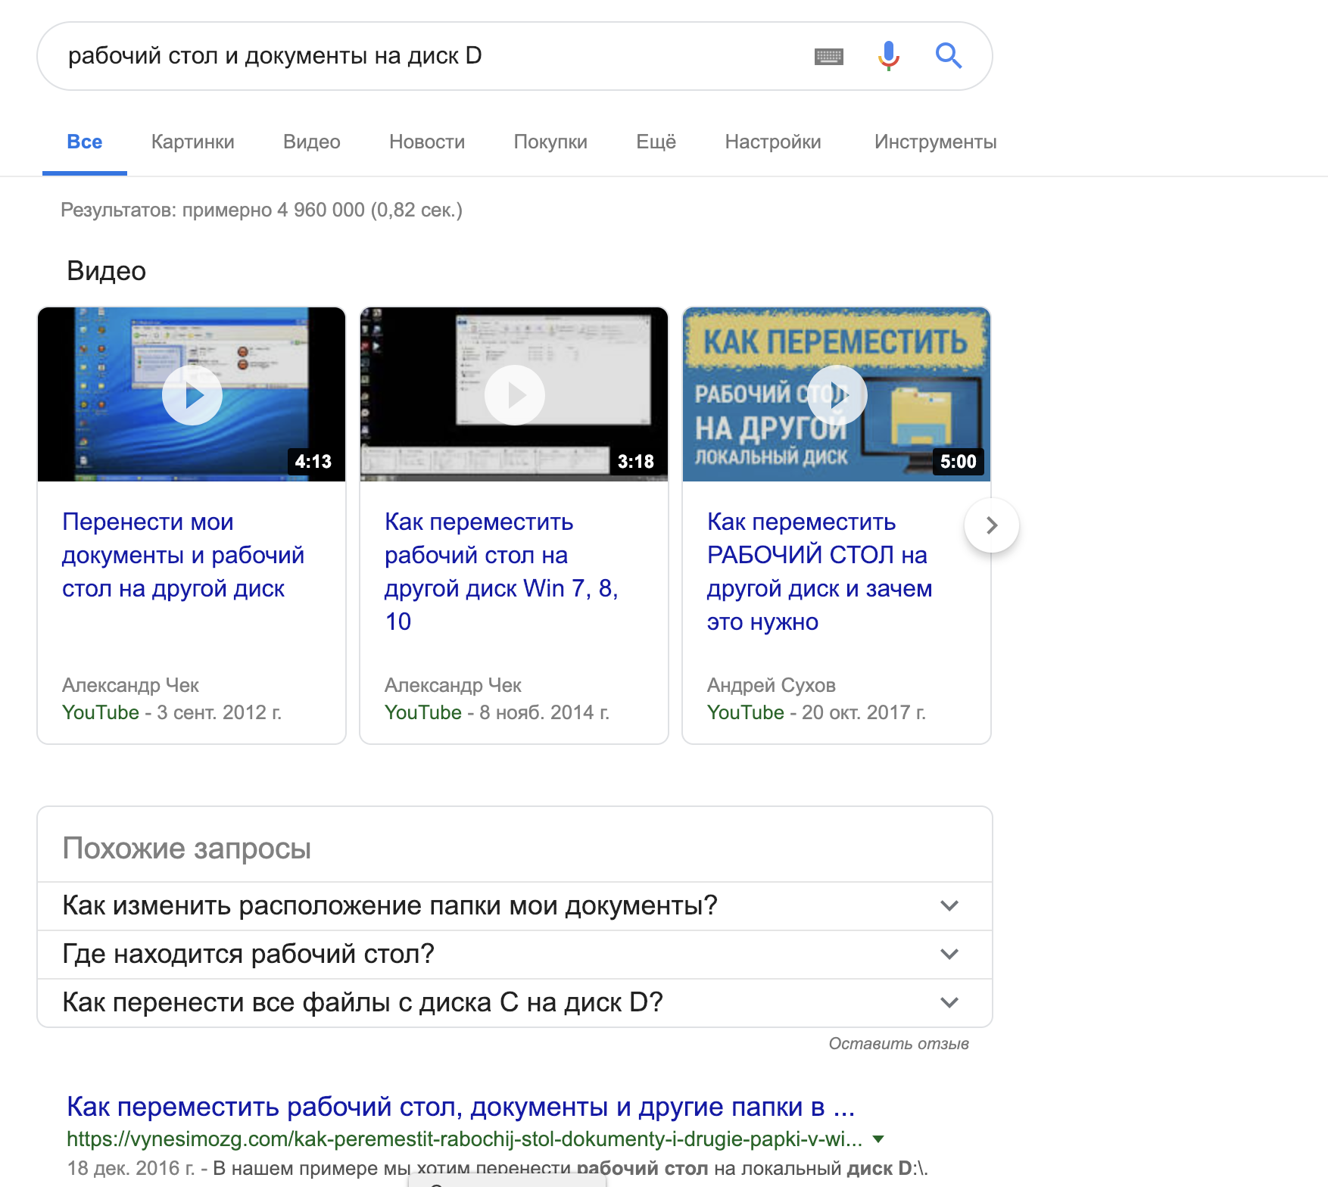This screenshot has height=1187, width=1328.
Task: Click the 'Похожие запросы' heading
Action: point(186,849)
